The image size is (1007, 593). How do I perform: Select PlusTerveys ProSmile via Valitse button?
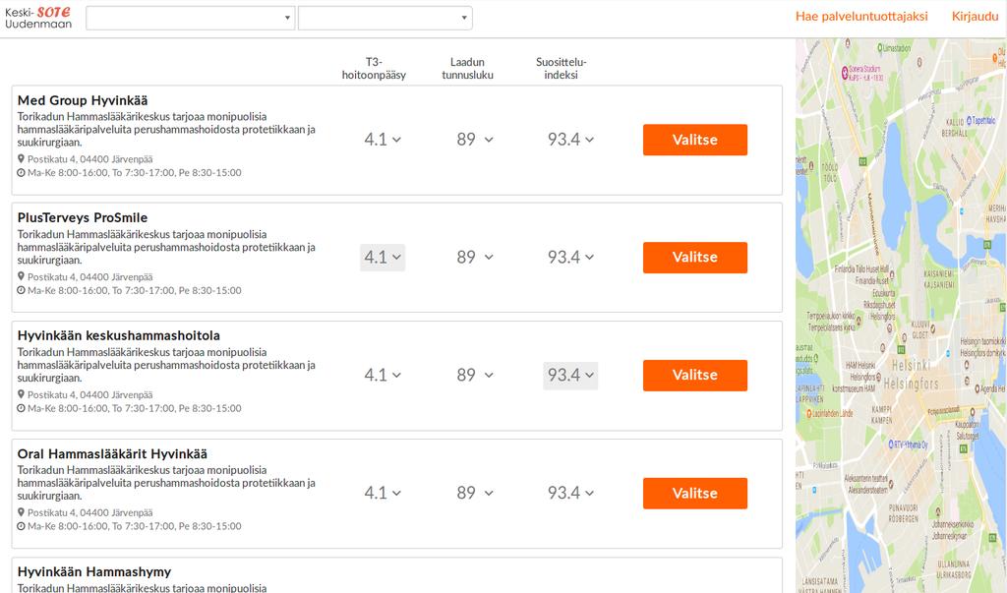pyautogui.click(x=695, y=258)
